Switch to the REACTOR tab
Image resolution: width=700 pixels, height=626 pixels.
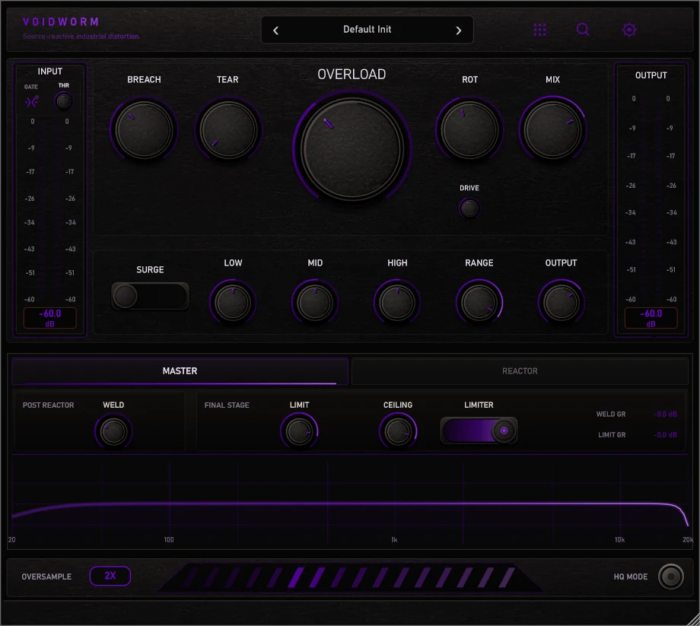(x=520, y=370)
